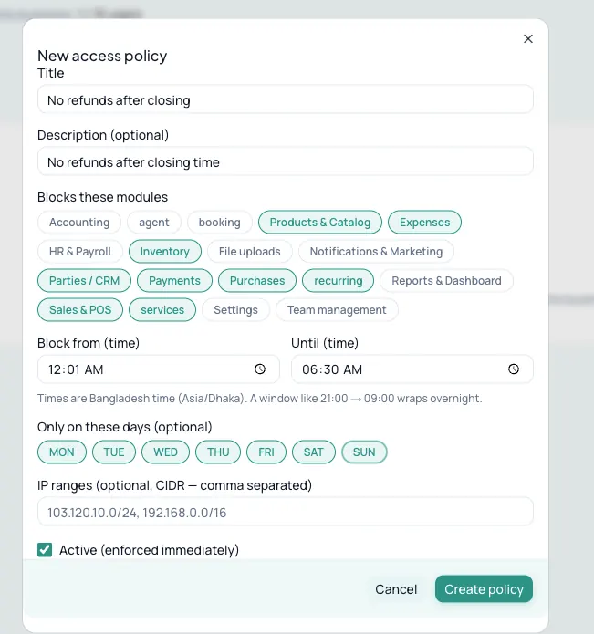Close the New access policy dialog

[528, 39]
